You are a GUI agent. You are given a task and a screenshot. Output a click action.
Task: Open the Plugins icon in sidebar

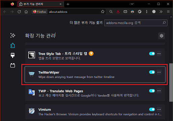(12, 66)
